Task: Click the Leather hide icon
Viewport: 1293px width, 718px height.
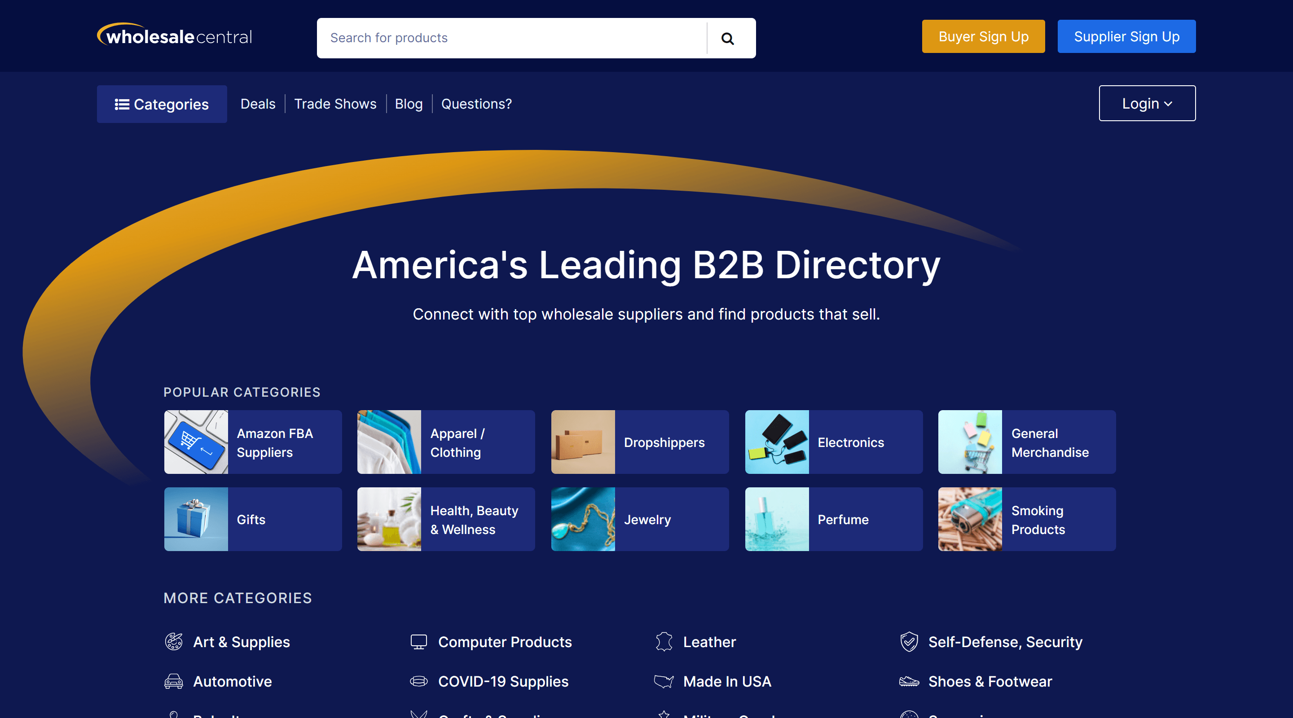Action: click(x=664, y=642)
